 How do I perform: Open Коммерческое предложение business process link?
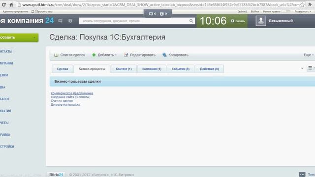[x=72, y=93]
